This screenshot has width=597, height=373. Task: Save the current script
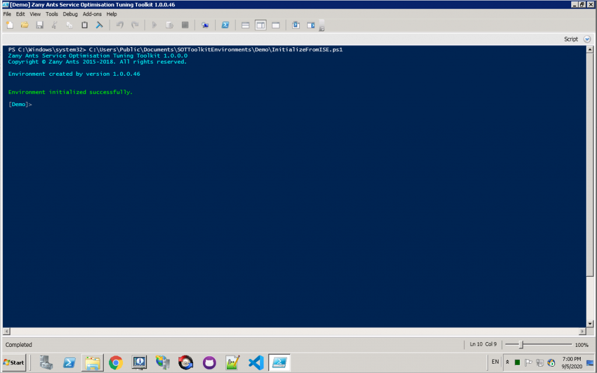[40, 25]
